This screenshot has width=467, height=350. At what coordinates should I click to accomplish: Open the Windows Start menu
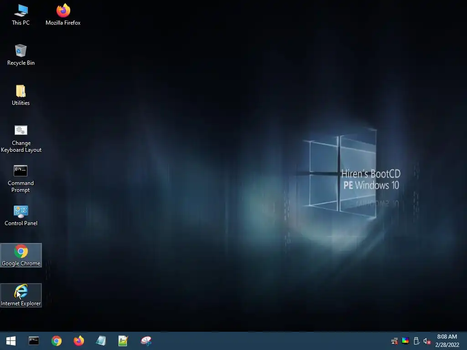(x=11, y=341)
